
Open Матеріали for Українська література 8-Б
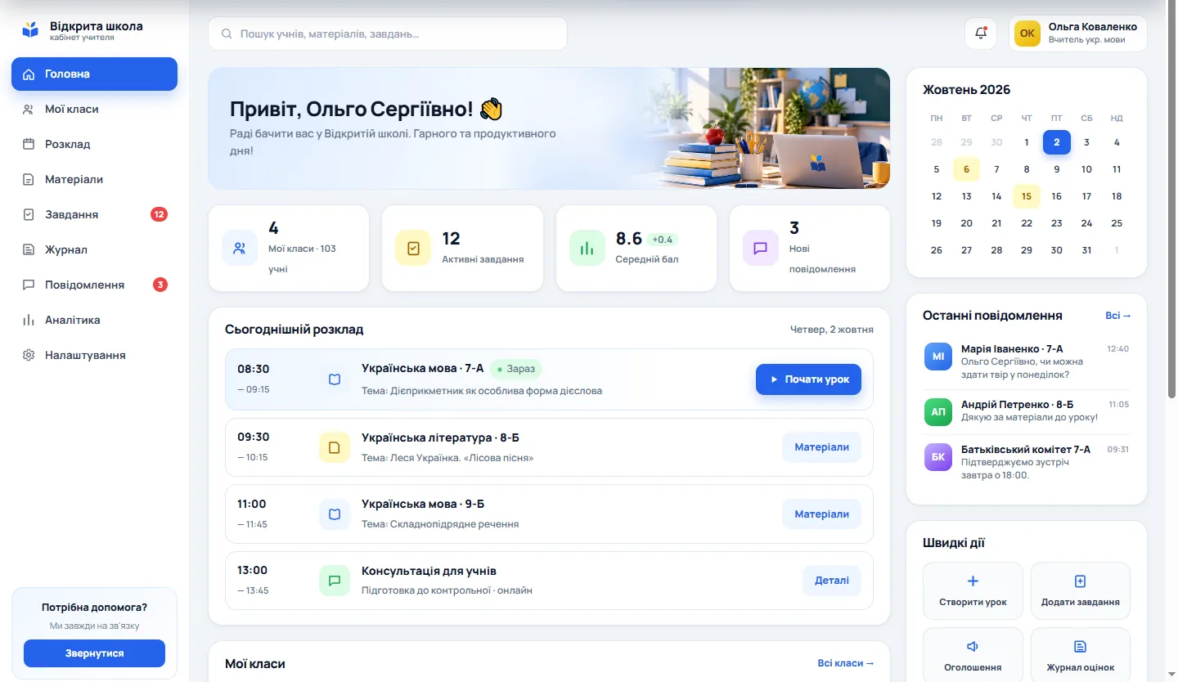click(821, 447)
